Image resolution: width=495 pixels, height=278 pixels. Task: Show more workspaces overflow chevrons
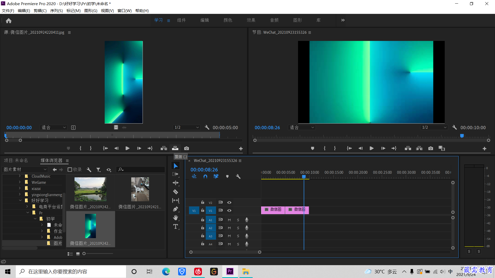[x=343, y=20]
